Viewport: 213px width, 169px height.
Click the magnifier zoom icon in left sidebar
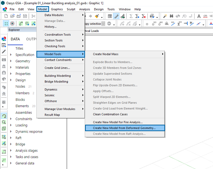(x=4, y=122)
